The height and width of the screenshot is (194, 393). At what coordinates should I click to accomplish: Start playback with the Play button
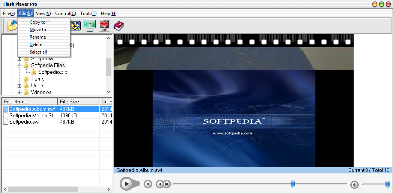tap(127, 184)
